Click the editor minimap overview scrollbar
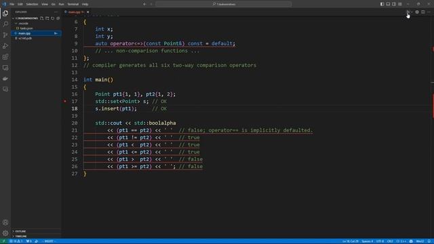 click(433, 127)
